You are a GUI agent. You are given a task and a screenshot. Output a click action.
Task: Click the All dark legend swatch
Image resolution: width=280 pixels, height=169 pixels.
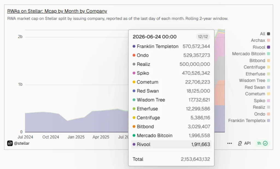point(269,34)
